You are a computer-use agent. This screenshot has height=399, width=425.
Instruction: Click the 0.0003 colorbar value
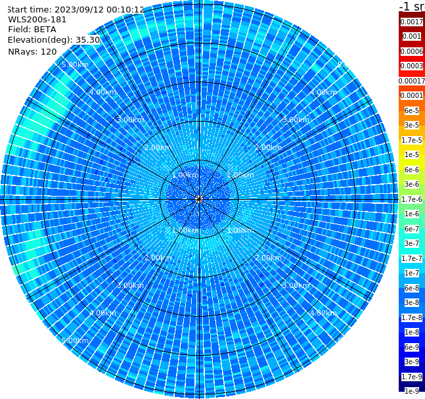coord(412,66)
